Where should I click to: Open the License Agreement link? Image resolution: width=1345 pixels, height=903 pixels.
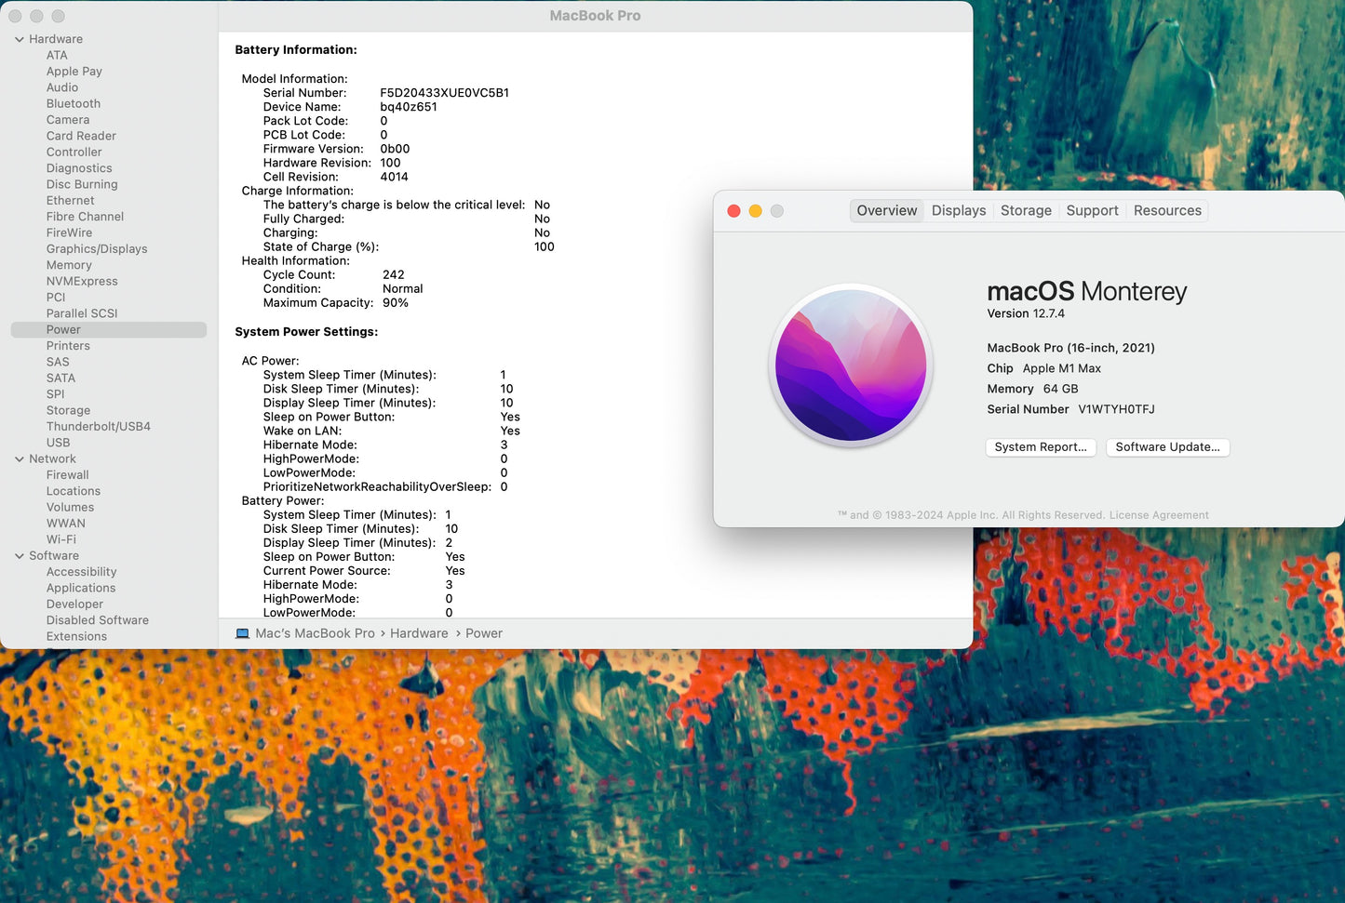pyautogui.click(x=1159, y=515)
